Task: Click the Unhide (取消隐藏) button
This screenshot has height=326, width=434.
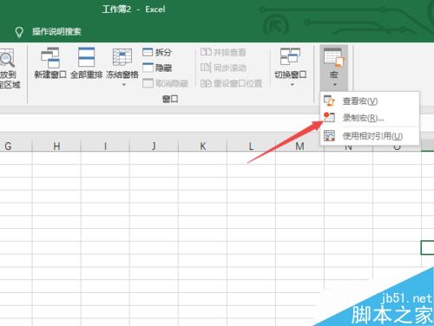Action: 165,83
